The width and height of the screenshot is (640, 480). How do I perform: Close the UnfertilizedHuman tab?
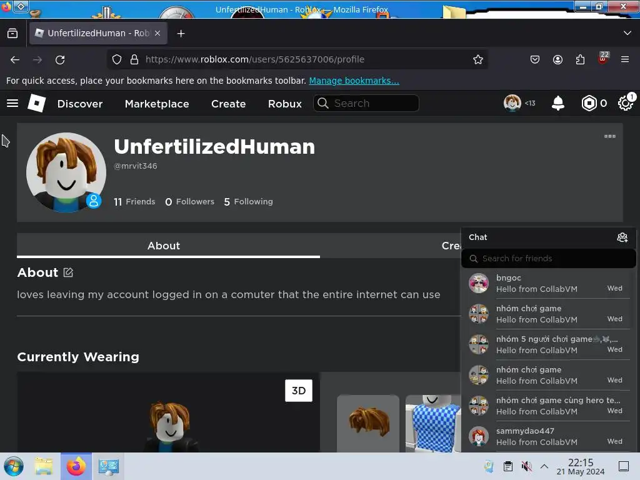(157, 34)
